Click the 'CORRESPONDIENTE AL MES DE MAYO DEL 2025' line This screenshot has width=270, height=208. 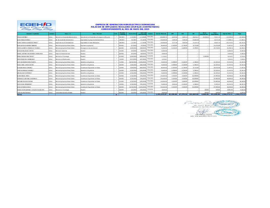pyautogui.click(x=125, y=28)
